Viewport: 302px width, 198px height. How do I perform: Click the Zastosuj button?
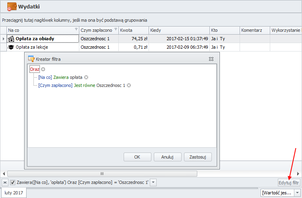(x=198, y=157)
